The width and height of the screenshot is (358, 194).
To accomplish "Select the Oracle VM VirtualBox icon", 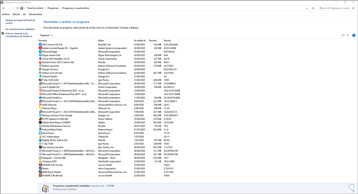I will click(40, 59).
